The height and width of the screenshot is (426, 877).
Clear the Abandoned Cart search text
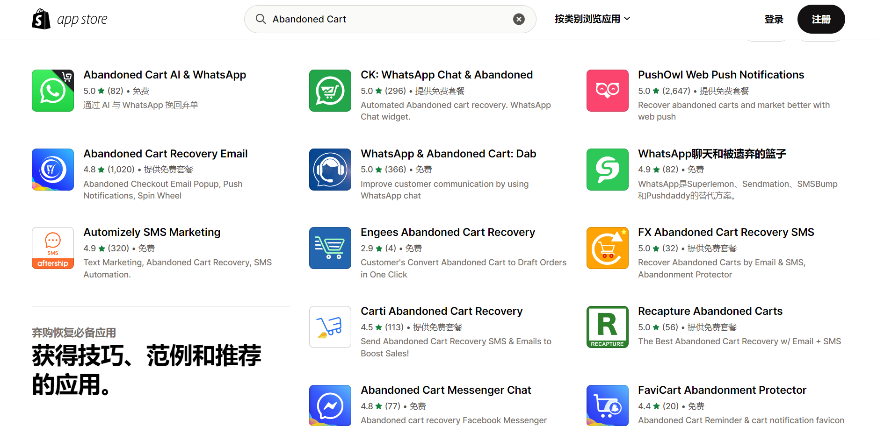519,19
